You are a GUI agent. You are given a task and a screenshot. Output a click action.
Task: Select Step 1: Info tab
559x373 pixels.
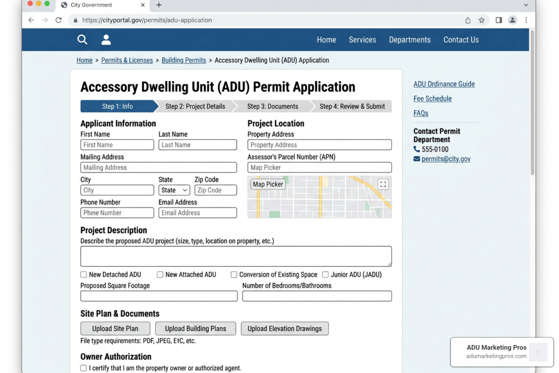point(117,106)
